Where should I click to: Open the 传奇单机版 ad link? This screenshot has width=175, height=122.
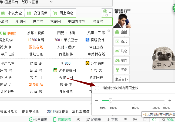[31, 111]
